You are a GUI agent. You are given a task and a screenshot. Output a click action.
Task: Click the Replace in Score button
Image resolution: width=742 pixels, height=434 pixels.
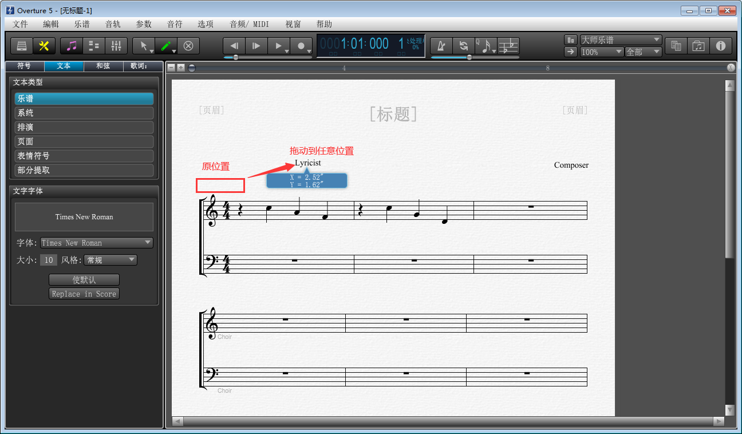point(84,294)
